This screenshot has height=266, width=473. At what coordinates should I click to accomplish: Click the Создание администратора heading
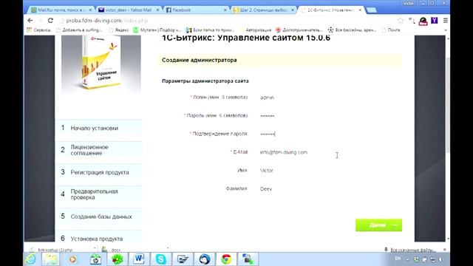(200, 60)
